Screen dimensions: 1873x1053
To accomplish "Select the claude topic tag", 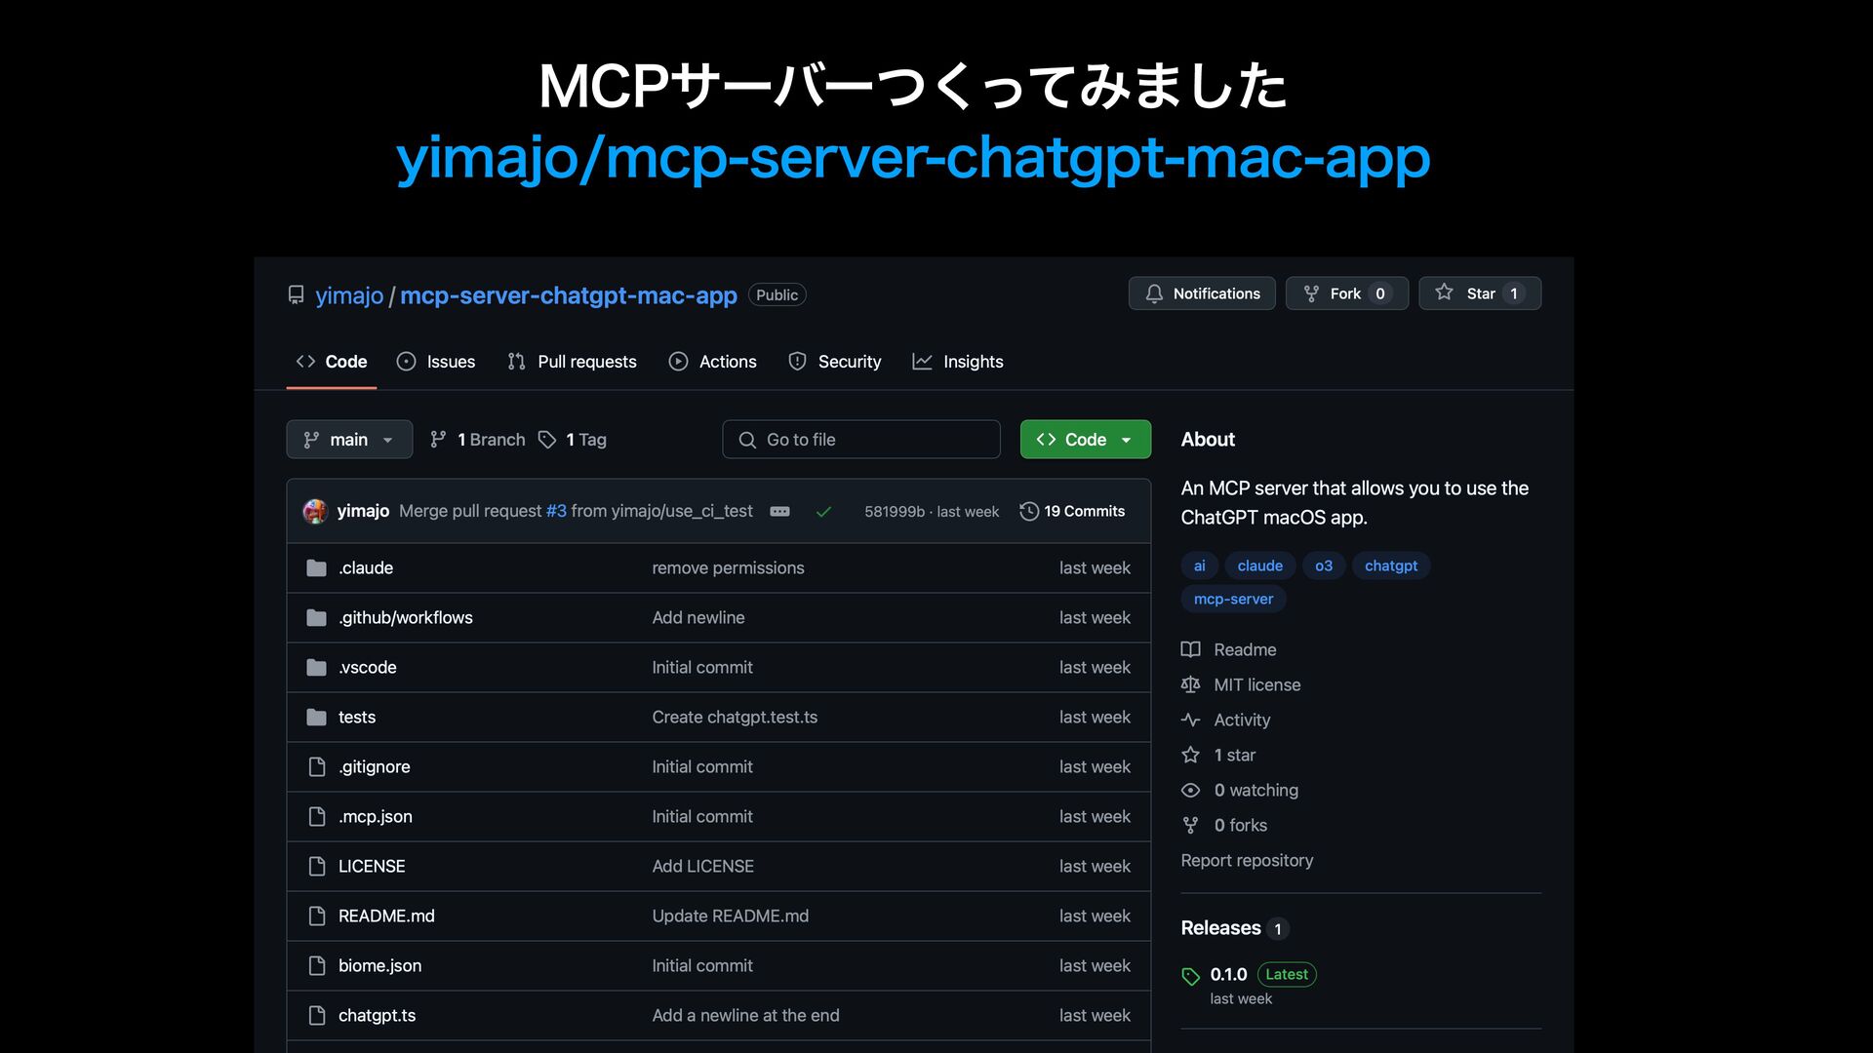I will coord(1260,565).
